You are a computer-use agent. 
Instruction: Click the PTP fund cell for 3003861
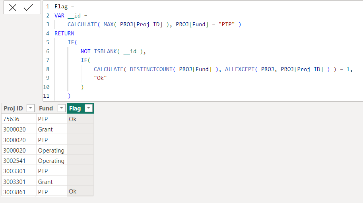[51, 192]
